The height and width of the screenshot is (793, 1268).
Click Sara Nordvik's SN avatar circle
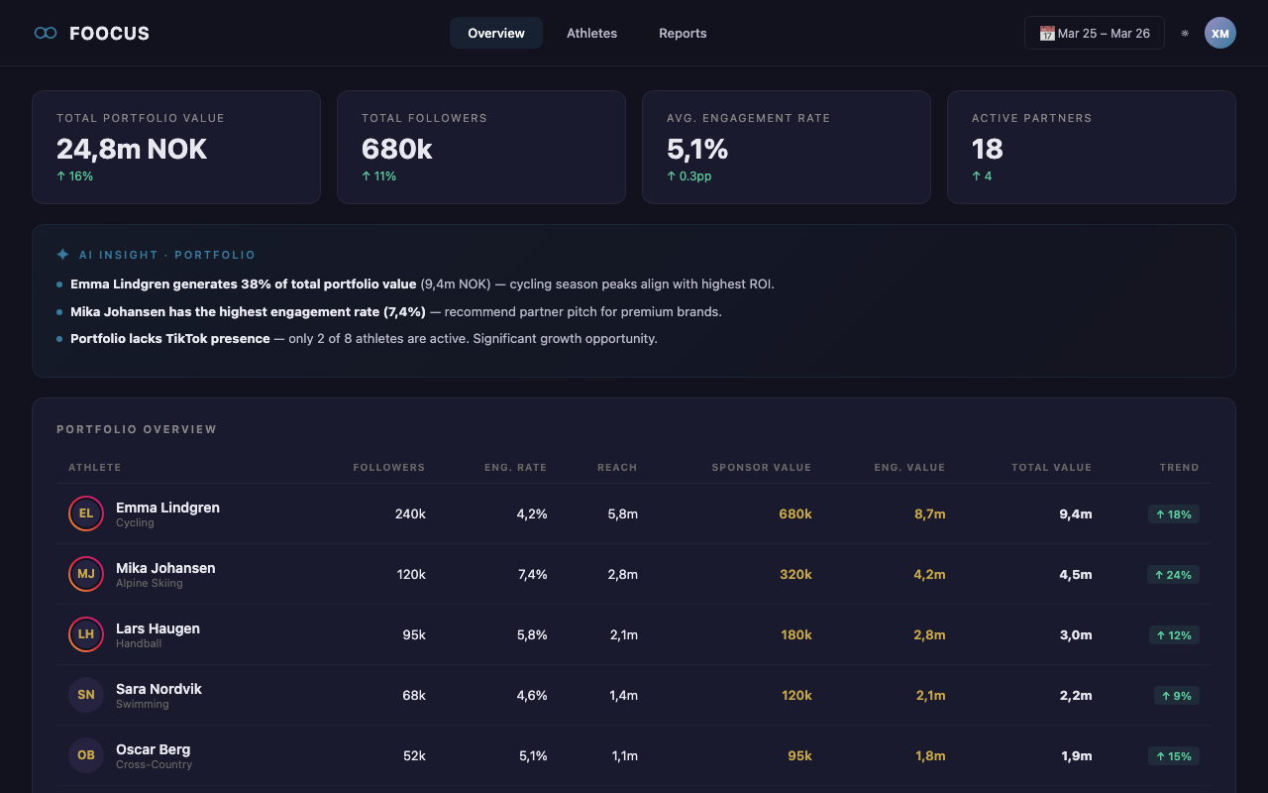[85, 695]
